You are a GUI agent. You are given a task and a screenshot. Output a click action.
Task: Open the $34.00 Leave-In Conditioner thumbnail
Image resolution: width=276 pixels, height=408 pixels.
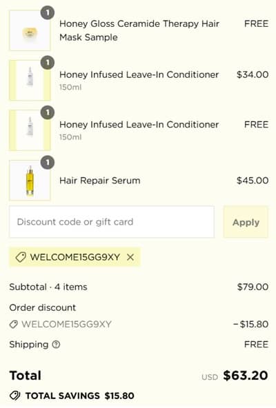pos(30,81)
